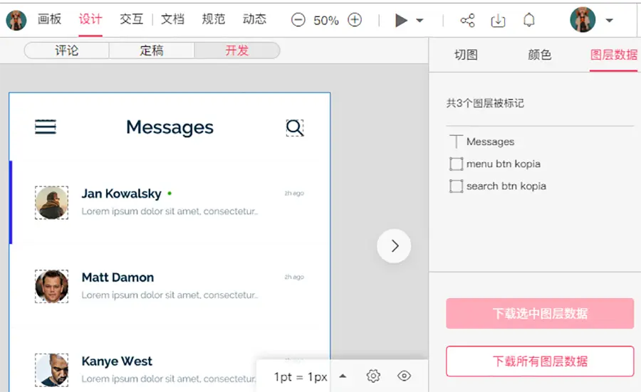Switch to the 交互 tab
The image size is (641, 392).
click(132, 19)
